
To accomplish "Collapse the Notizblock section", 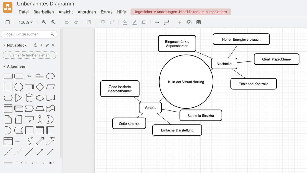I will (4, 45).
